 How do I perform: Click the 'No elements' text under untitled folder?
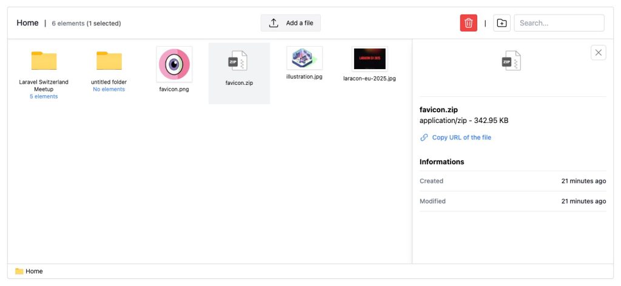(x=109, y=90)
